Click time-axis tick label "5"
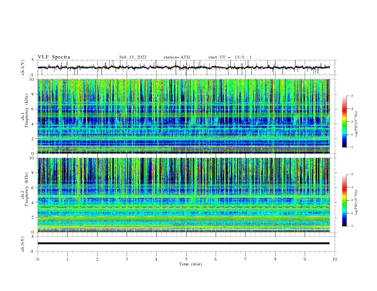Viewport: 377px width, 291px height. (186, 259)
